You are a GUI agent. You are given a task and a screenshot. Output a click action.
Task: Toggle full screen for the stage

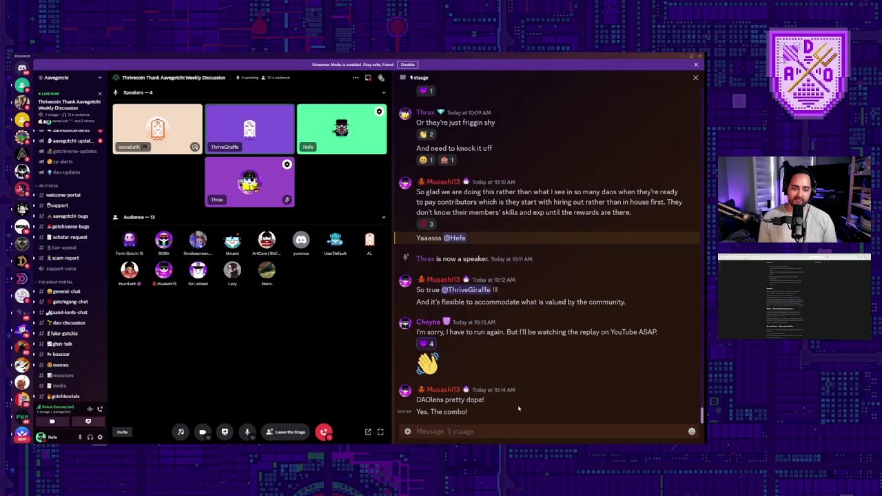click(x=380, y=432)
